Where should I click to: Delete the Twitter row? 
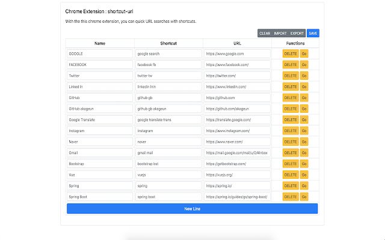coord(291,76)
